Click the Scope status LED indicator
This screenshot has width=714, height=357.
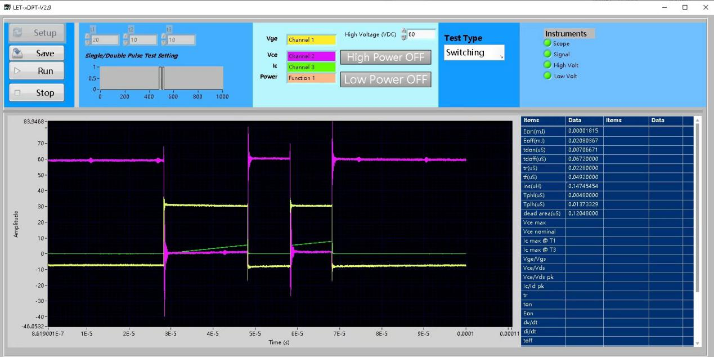tap(547, 43)
